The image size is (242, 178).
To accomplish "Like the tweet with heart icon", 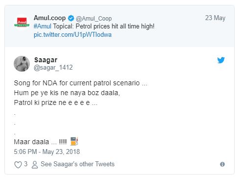I will pyautogui.click(x=18, y=164).
